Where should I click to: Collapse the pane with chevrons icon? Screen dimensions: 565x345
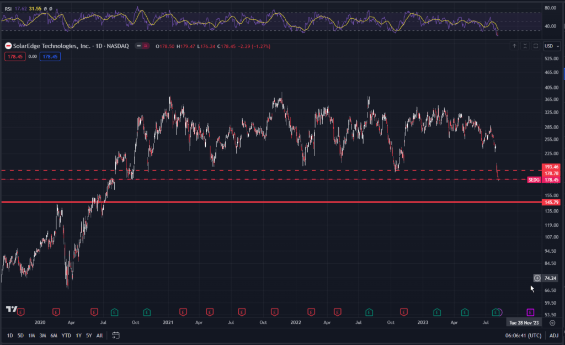(525, 46)
